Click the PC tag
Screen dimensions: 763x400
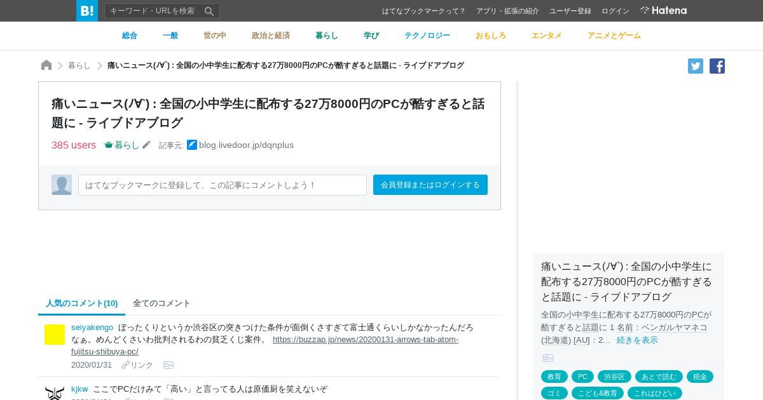(582, 377)
